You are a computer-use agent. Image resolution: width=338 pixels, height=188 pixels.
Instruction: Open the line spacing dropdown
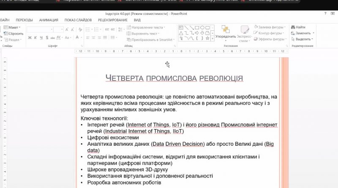coord(121,29)
